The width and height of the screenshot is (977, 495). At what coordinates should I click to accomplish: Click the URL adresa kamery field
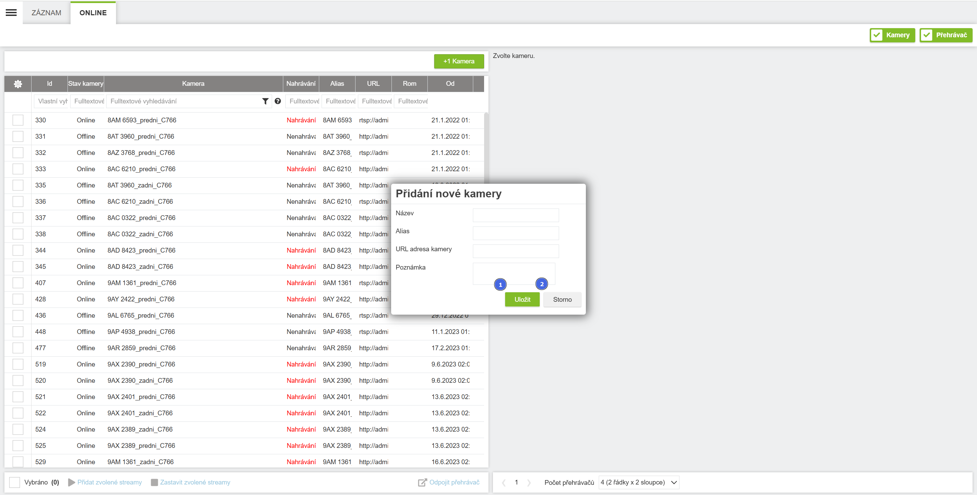click(x=515, y=251)
